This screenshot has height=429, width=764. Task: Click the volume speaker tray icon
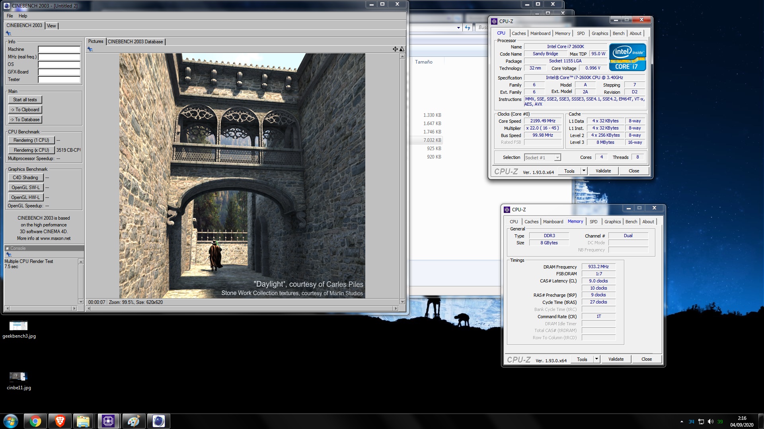tap(711, 421)
